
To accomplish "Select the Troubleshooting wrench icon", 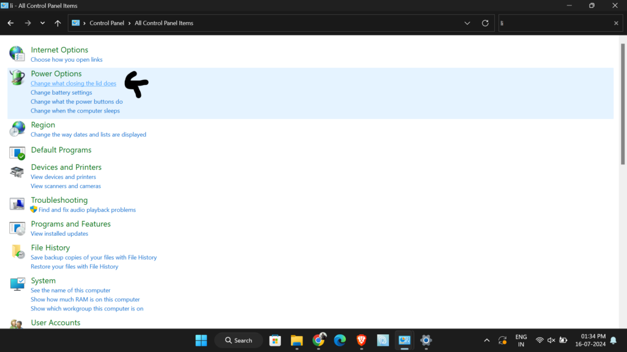I will coord(17,204).
